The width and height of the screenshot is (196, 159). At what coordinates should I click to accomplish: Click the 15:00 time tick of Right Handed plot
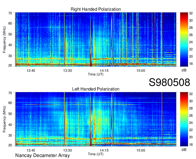(141, 71)
